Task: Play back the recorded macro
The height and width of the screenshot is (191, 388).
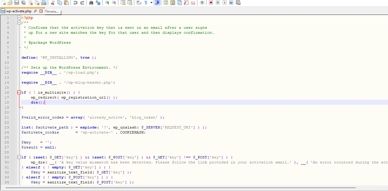Action: click(224, 3)
